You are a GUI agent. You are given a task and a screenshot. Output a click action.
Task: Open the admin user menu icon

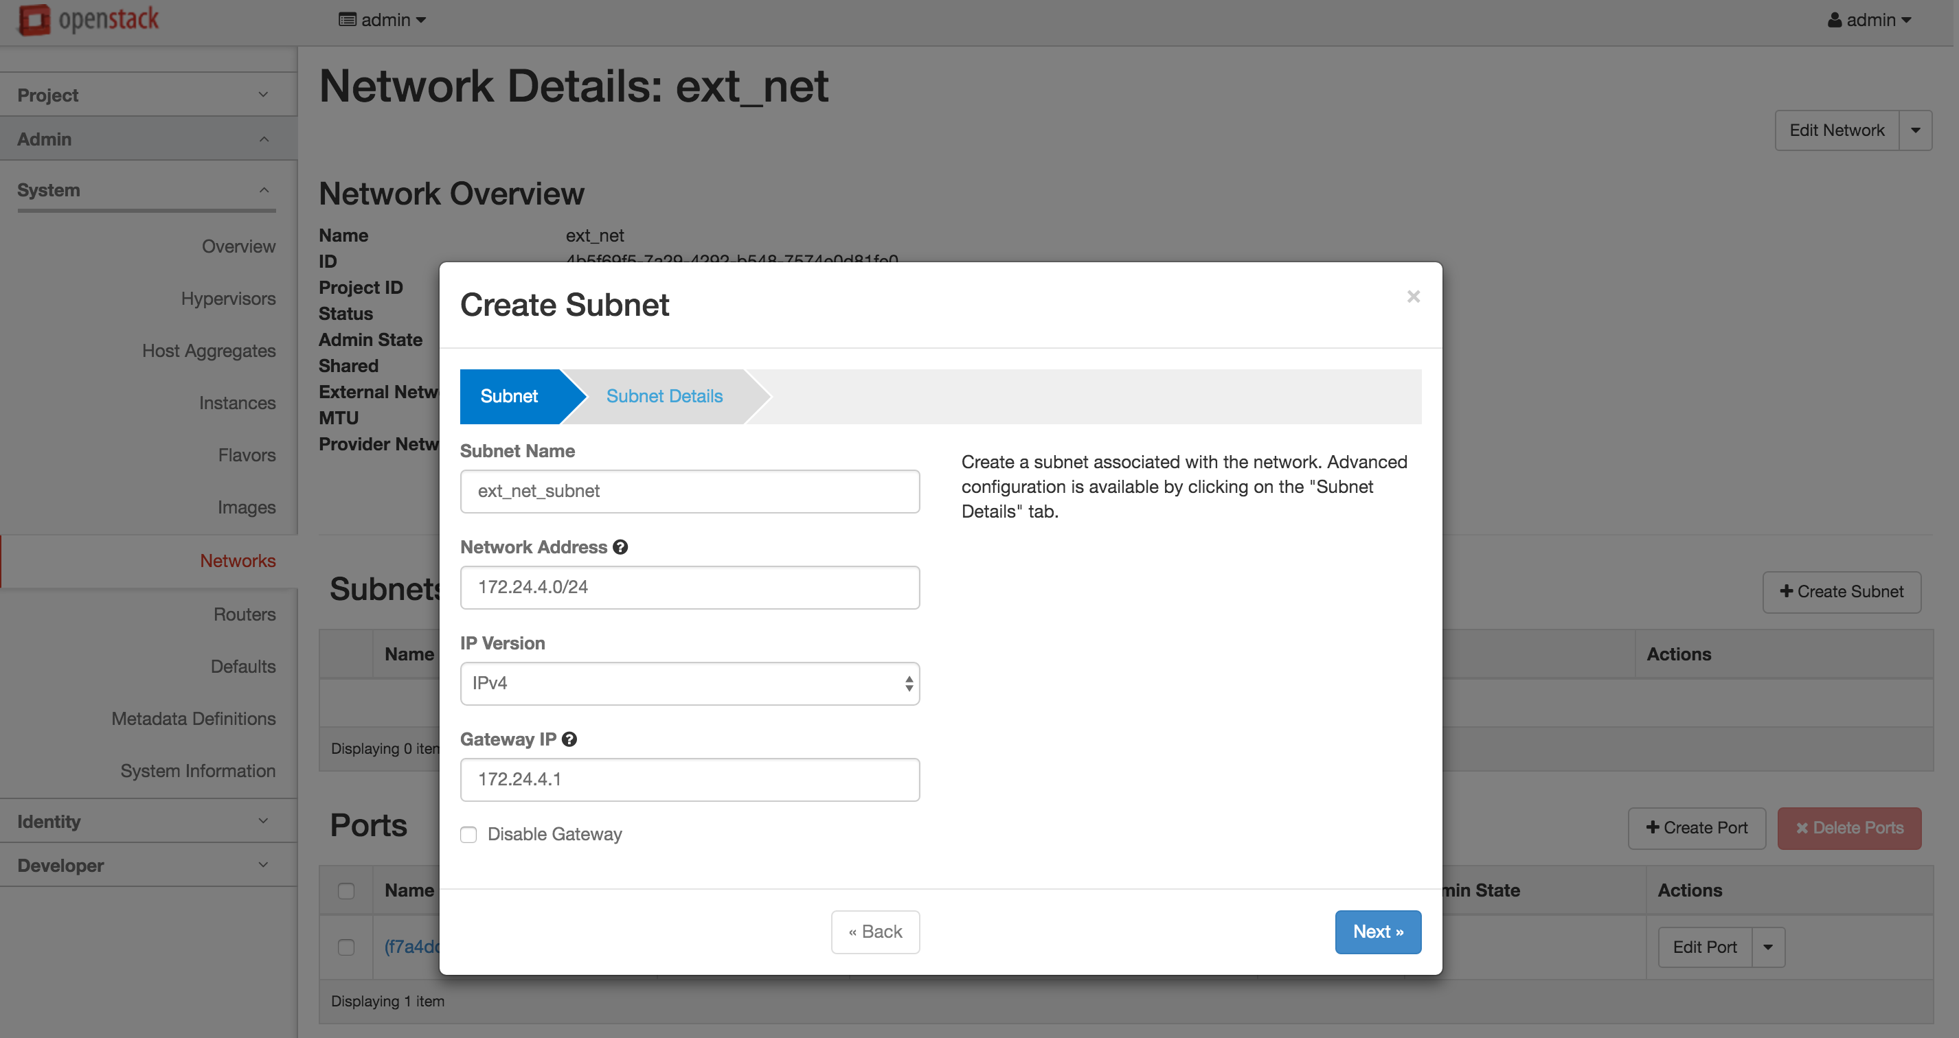1835,21
